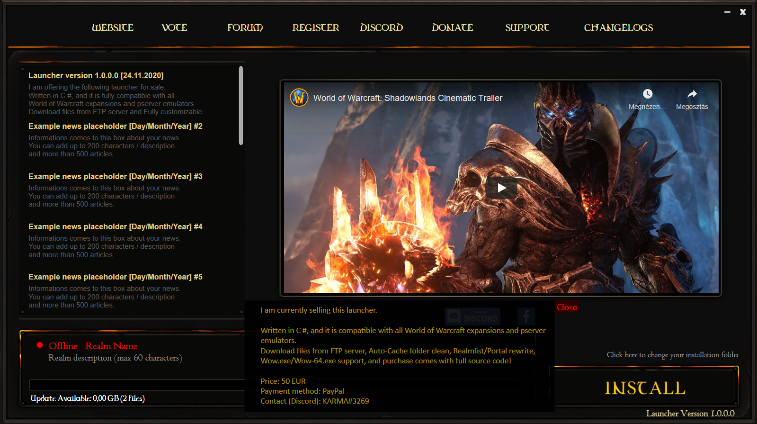Click the realm description text

115,358
